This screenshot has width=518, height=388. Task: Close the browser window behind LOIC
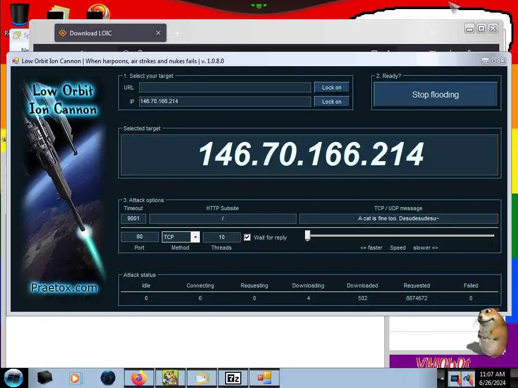[x=493, y=28]
